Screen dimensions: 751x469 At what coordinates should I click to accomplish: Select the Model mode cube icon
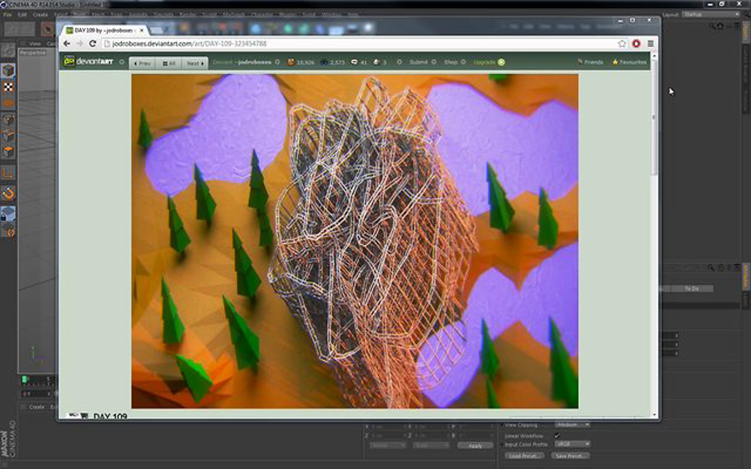(x=8, y=71)
